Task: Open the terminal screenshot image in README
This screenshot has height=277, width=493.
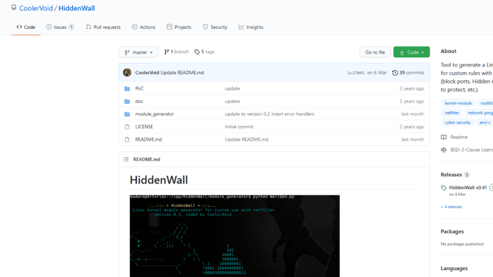Action: tap(234, 236)
